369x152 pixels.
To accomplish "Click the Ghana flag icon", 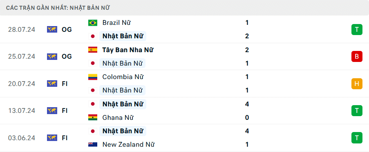I will click(x=93, y=117).
